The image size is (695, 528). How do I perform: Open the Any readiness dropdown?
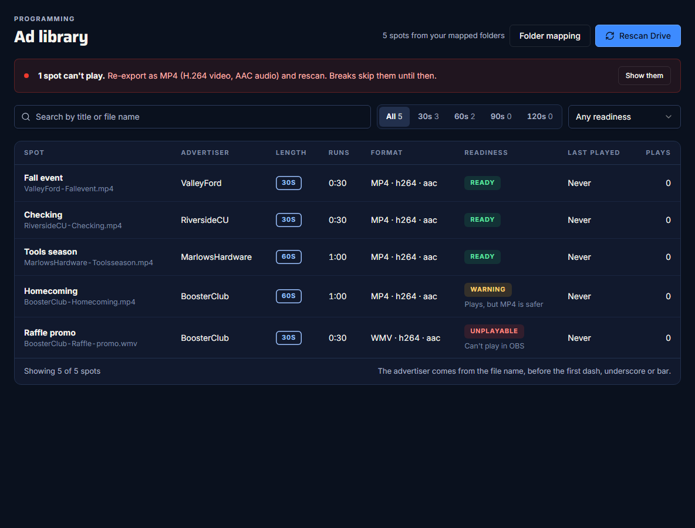click(624, 117)
